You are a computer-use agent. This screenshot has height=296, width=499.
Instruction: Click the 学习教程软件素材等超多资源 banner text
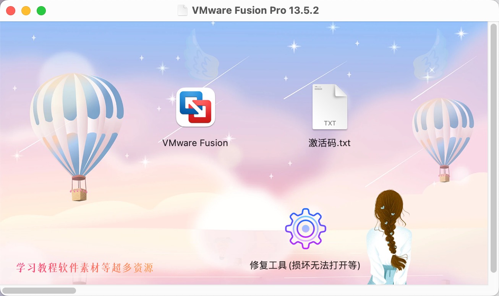click(85, 267)
